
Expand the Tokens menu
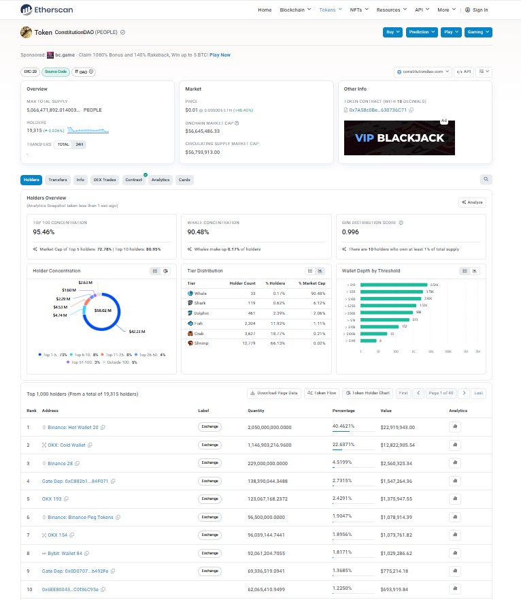click(331, 10)
